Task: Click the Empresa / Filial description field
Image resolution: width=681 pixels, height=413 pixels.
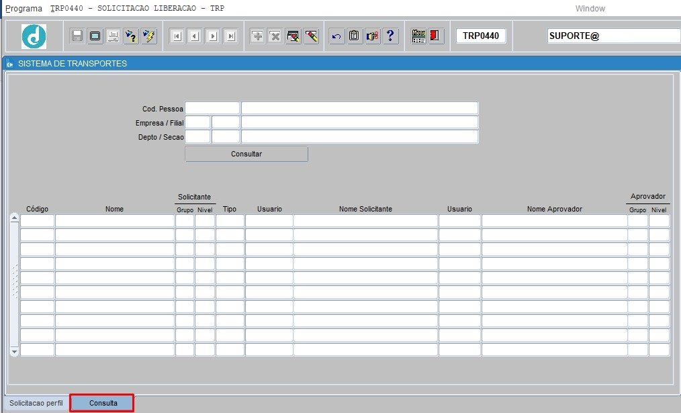Action: [x=359, y=122]
